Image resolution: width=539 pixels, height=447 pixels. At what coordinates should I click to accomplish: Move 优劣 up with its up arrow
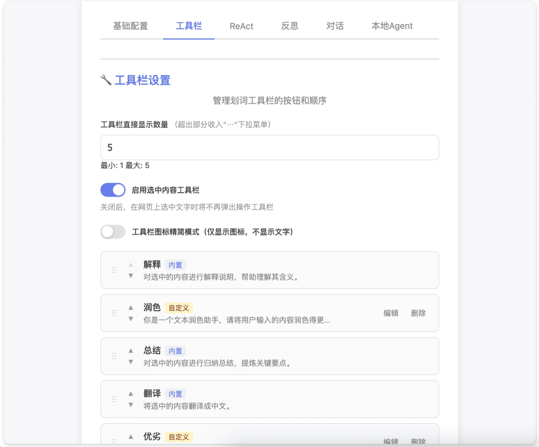pyautogui.click(x=131, y=437)
